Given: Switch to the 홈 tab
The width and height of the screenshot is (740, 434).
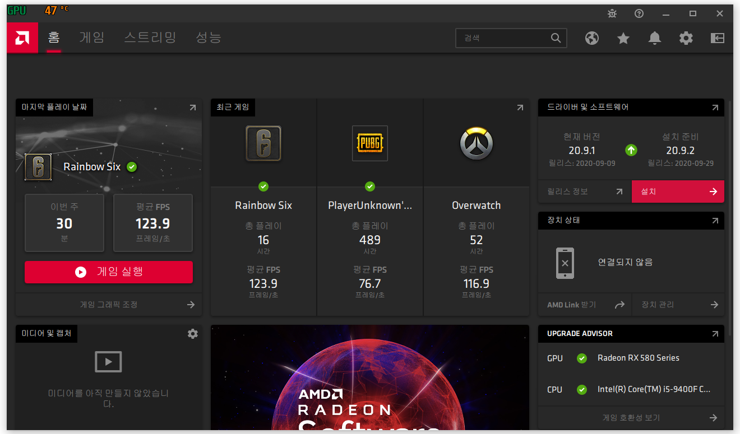Looking at the screenshot, I should coord(53,38).
